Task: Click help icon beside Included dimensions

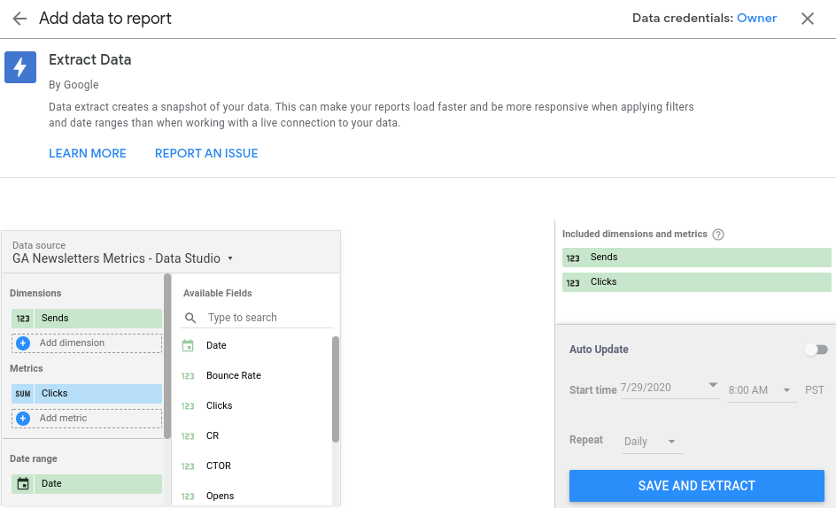Action: [718, 235]
